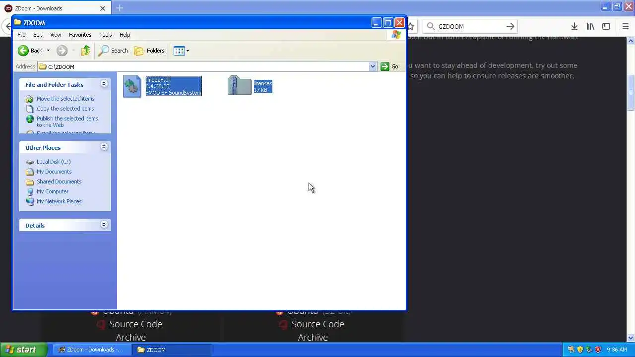Click the licenses 17 KB label

pos(263,86)
